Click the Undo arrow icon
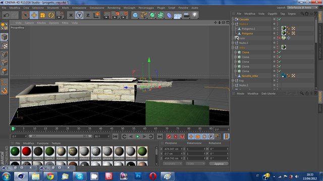The image size is (323, 181). 6,15
